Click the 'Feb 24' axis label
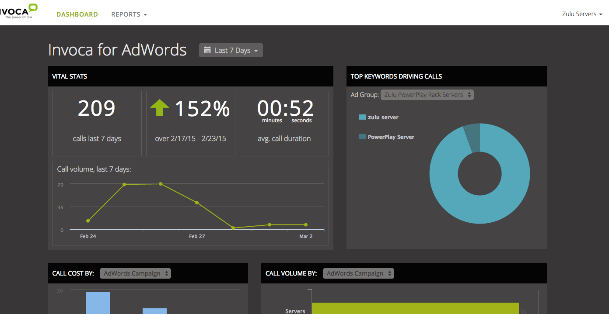 [88, 236]
